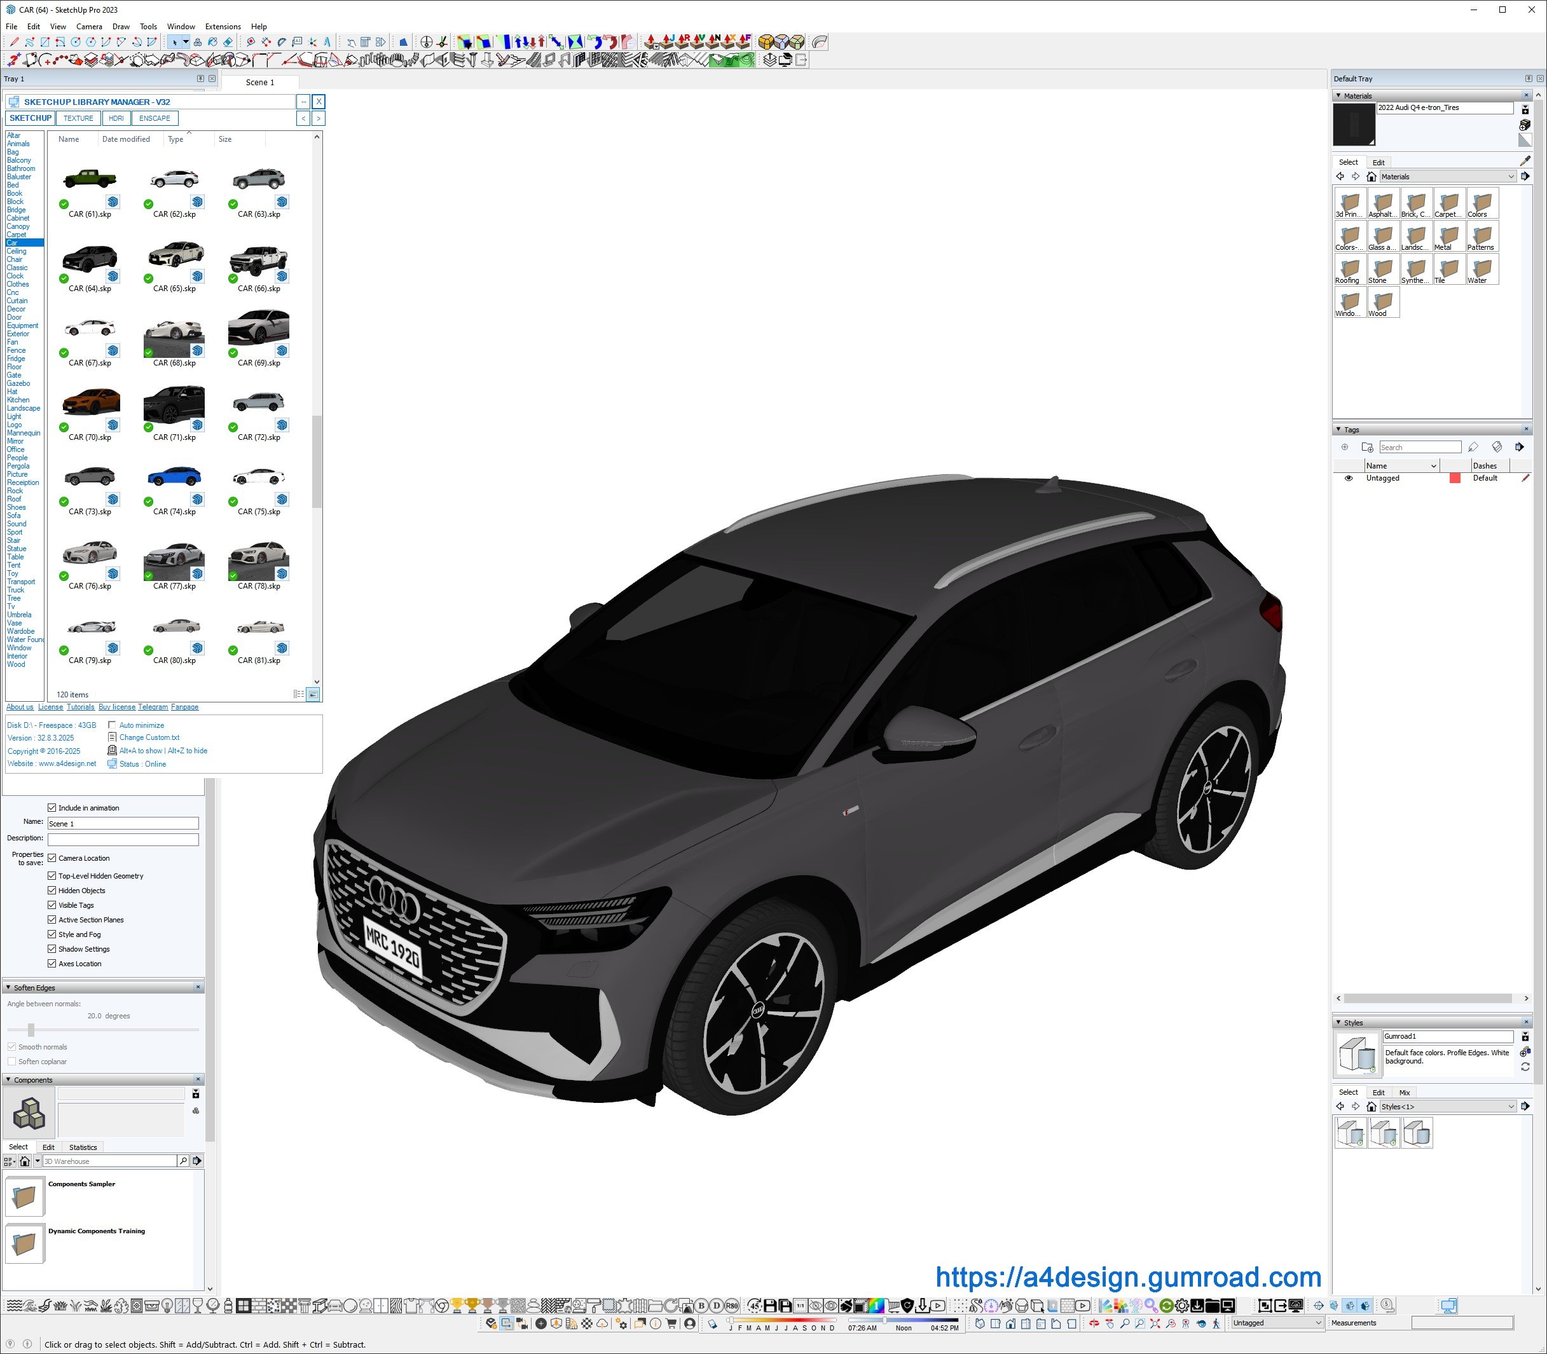The width and height of the screenshot is (1547, 1354).
Task: Collapse the Soften Edges panel
Action: pos(8,988)
